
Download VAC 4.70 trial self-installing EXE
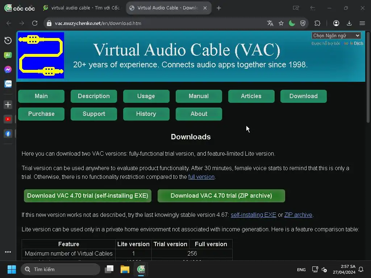(88, 196)
